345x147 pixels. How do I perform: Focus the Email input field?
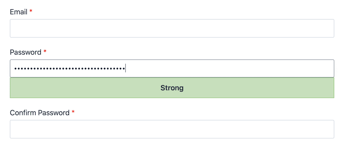click(x=172, y=28)
